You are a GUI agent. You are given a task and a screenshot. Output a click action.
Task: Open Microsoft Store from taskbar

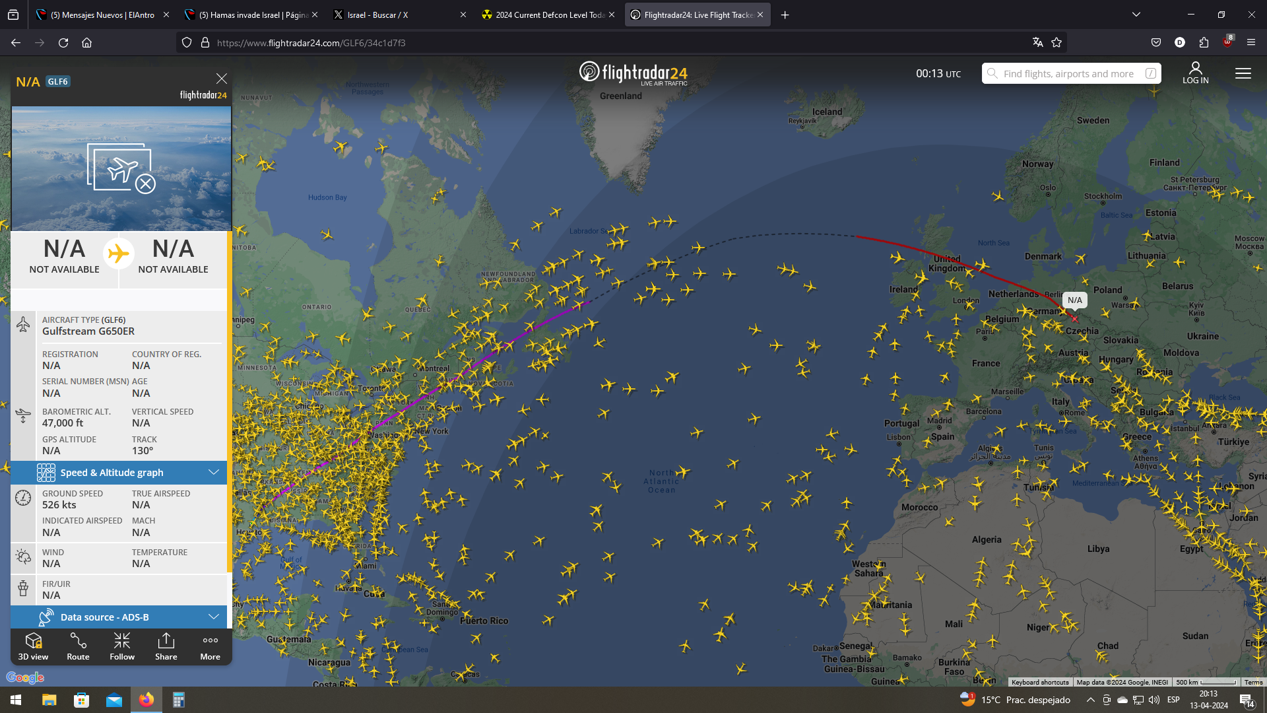(81, 700)
